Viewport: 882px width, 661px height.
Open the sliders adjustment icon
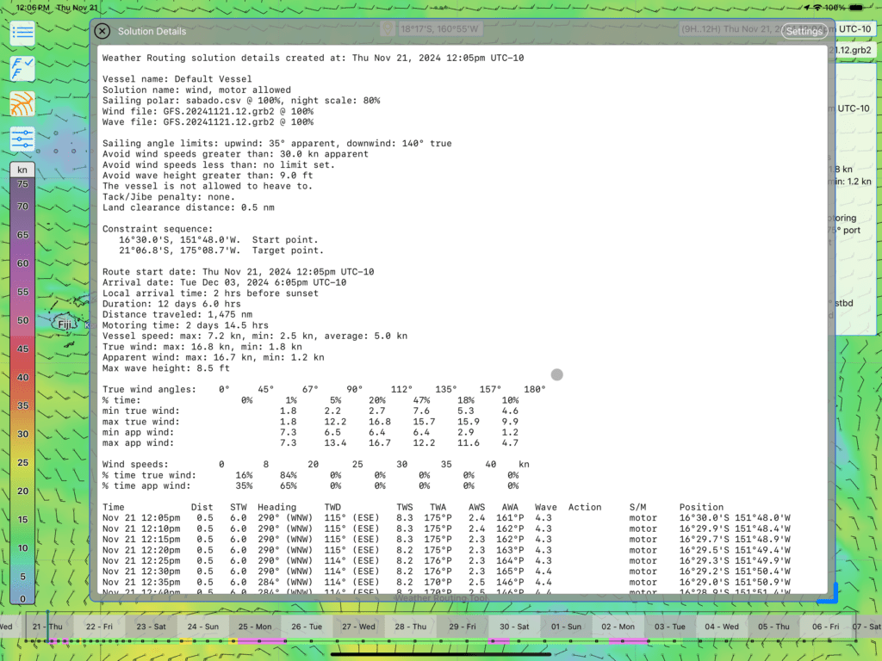click(22, 139)
